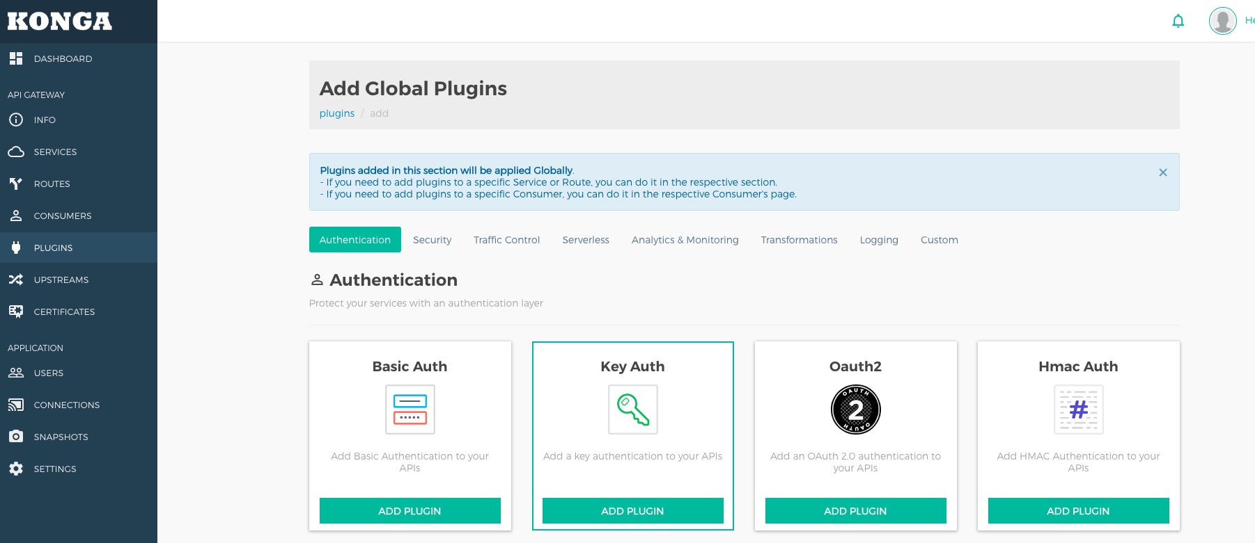Image resolution: width=1255 pixels, height=543 pixels.
Task: Dismiss the global plugins info alert
Action: 1163,172
